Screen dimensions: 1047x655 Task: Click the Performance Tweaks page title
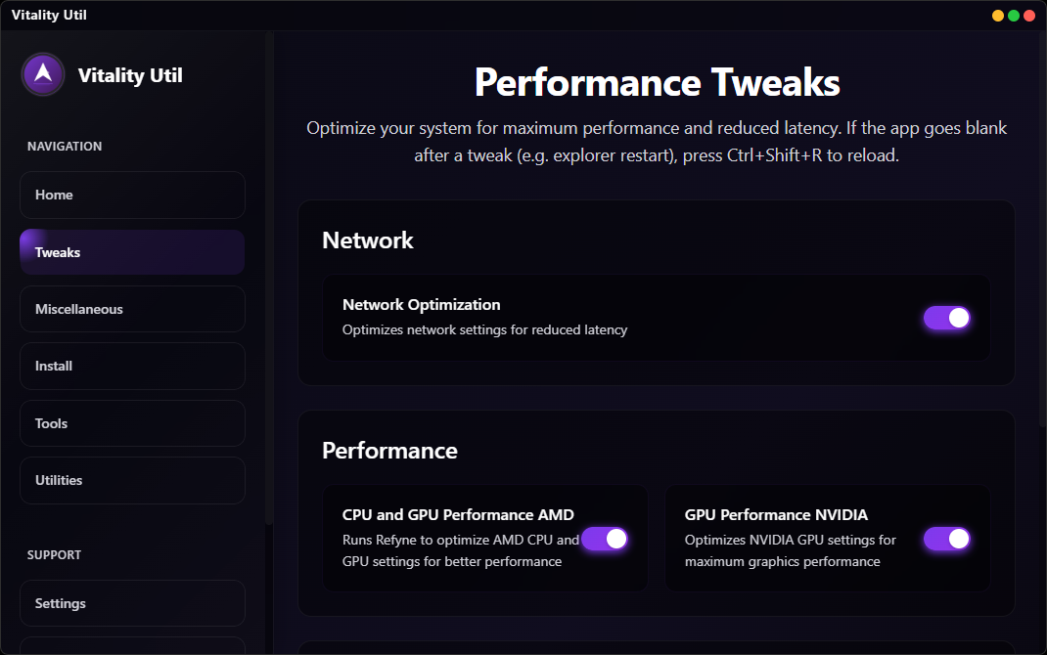pos(656,83)
